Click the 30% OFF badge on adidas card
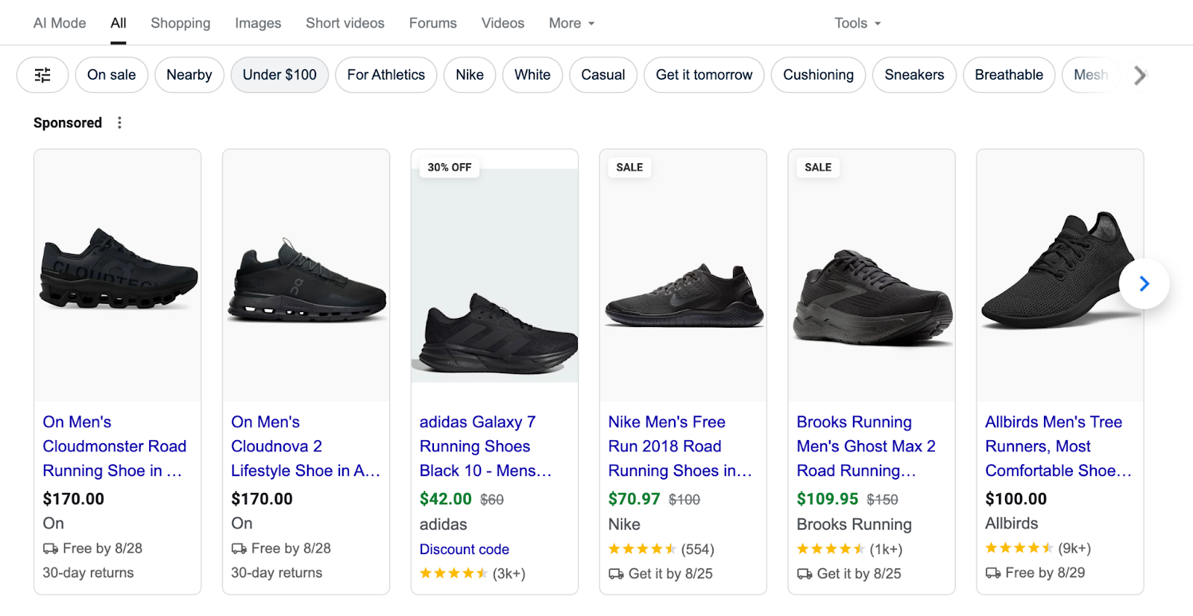This screenshot has height=616, width=1193. [450, 168]
